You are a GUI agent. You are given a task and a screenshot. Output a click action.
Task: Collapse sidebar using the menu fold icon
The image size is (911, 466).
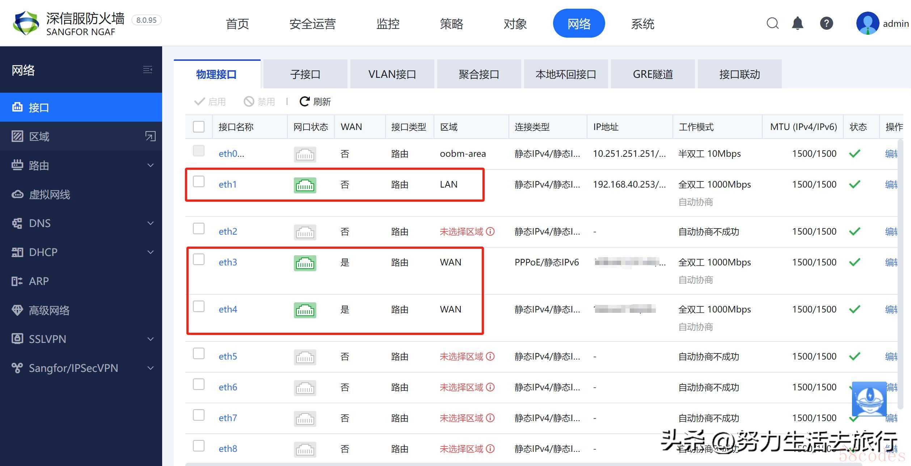point(147,70)
